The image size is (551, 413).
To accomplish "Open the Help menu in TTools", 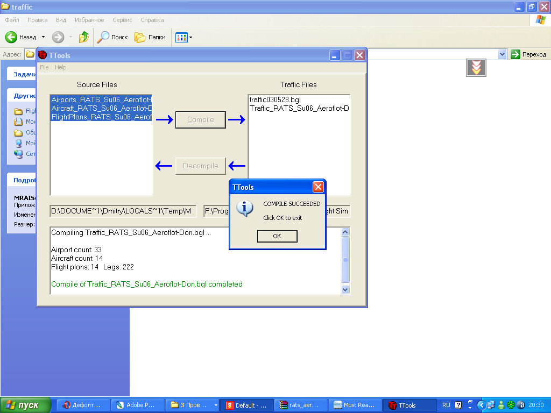I will pyautogui.click(x=60, y=67).
